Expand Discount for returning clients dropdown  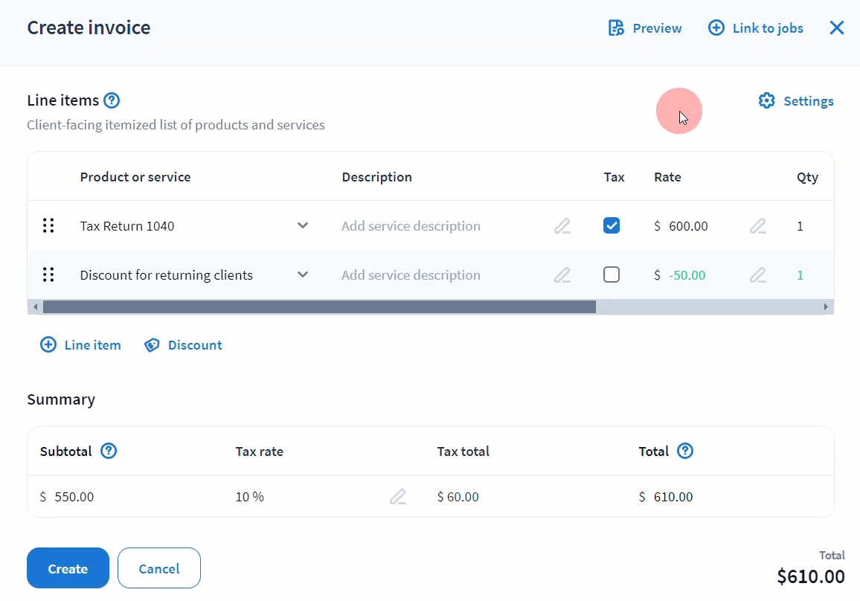click(303, 275)
